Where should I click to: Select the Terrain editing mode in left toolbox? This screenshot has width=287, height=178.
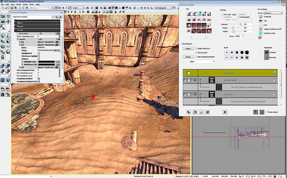pyautogui.click(x=3, y=22)
